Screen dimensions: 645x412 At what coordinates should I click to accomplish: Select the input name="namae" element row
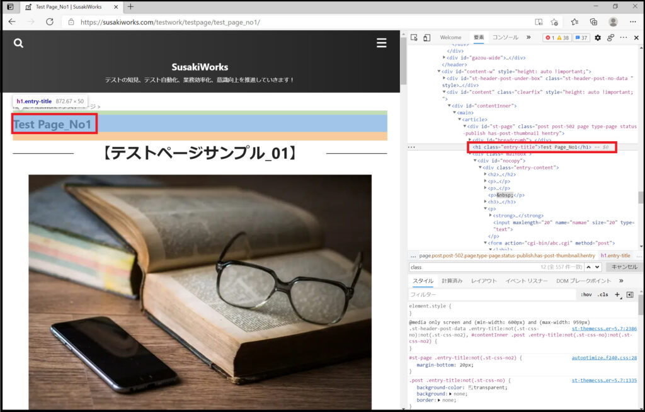pos(564,226)
